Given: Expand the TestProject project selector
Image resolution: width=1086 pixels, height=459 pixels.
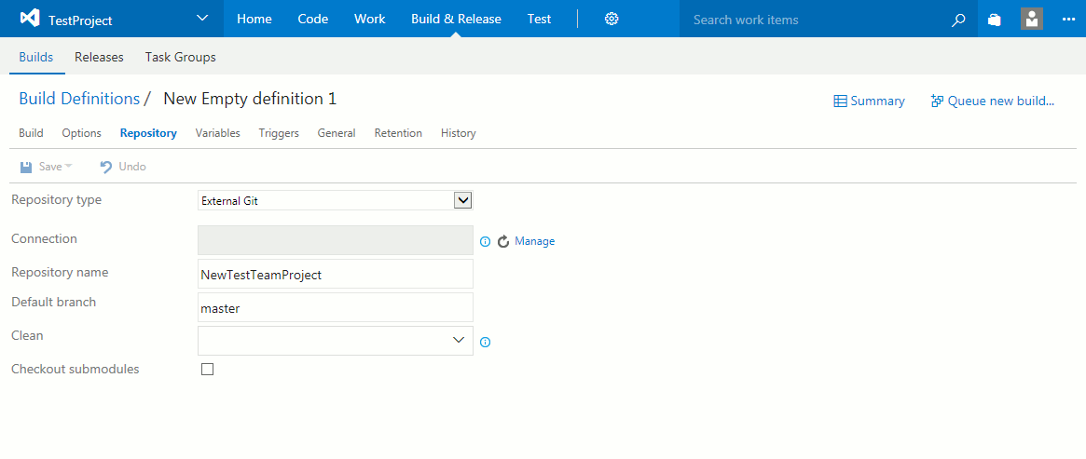Looking at the screenshot, I should click(x=202, y=19).
